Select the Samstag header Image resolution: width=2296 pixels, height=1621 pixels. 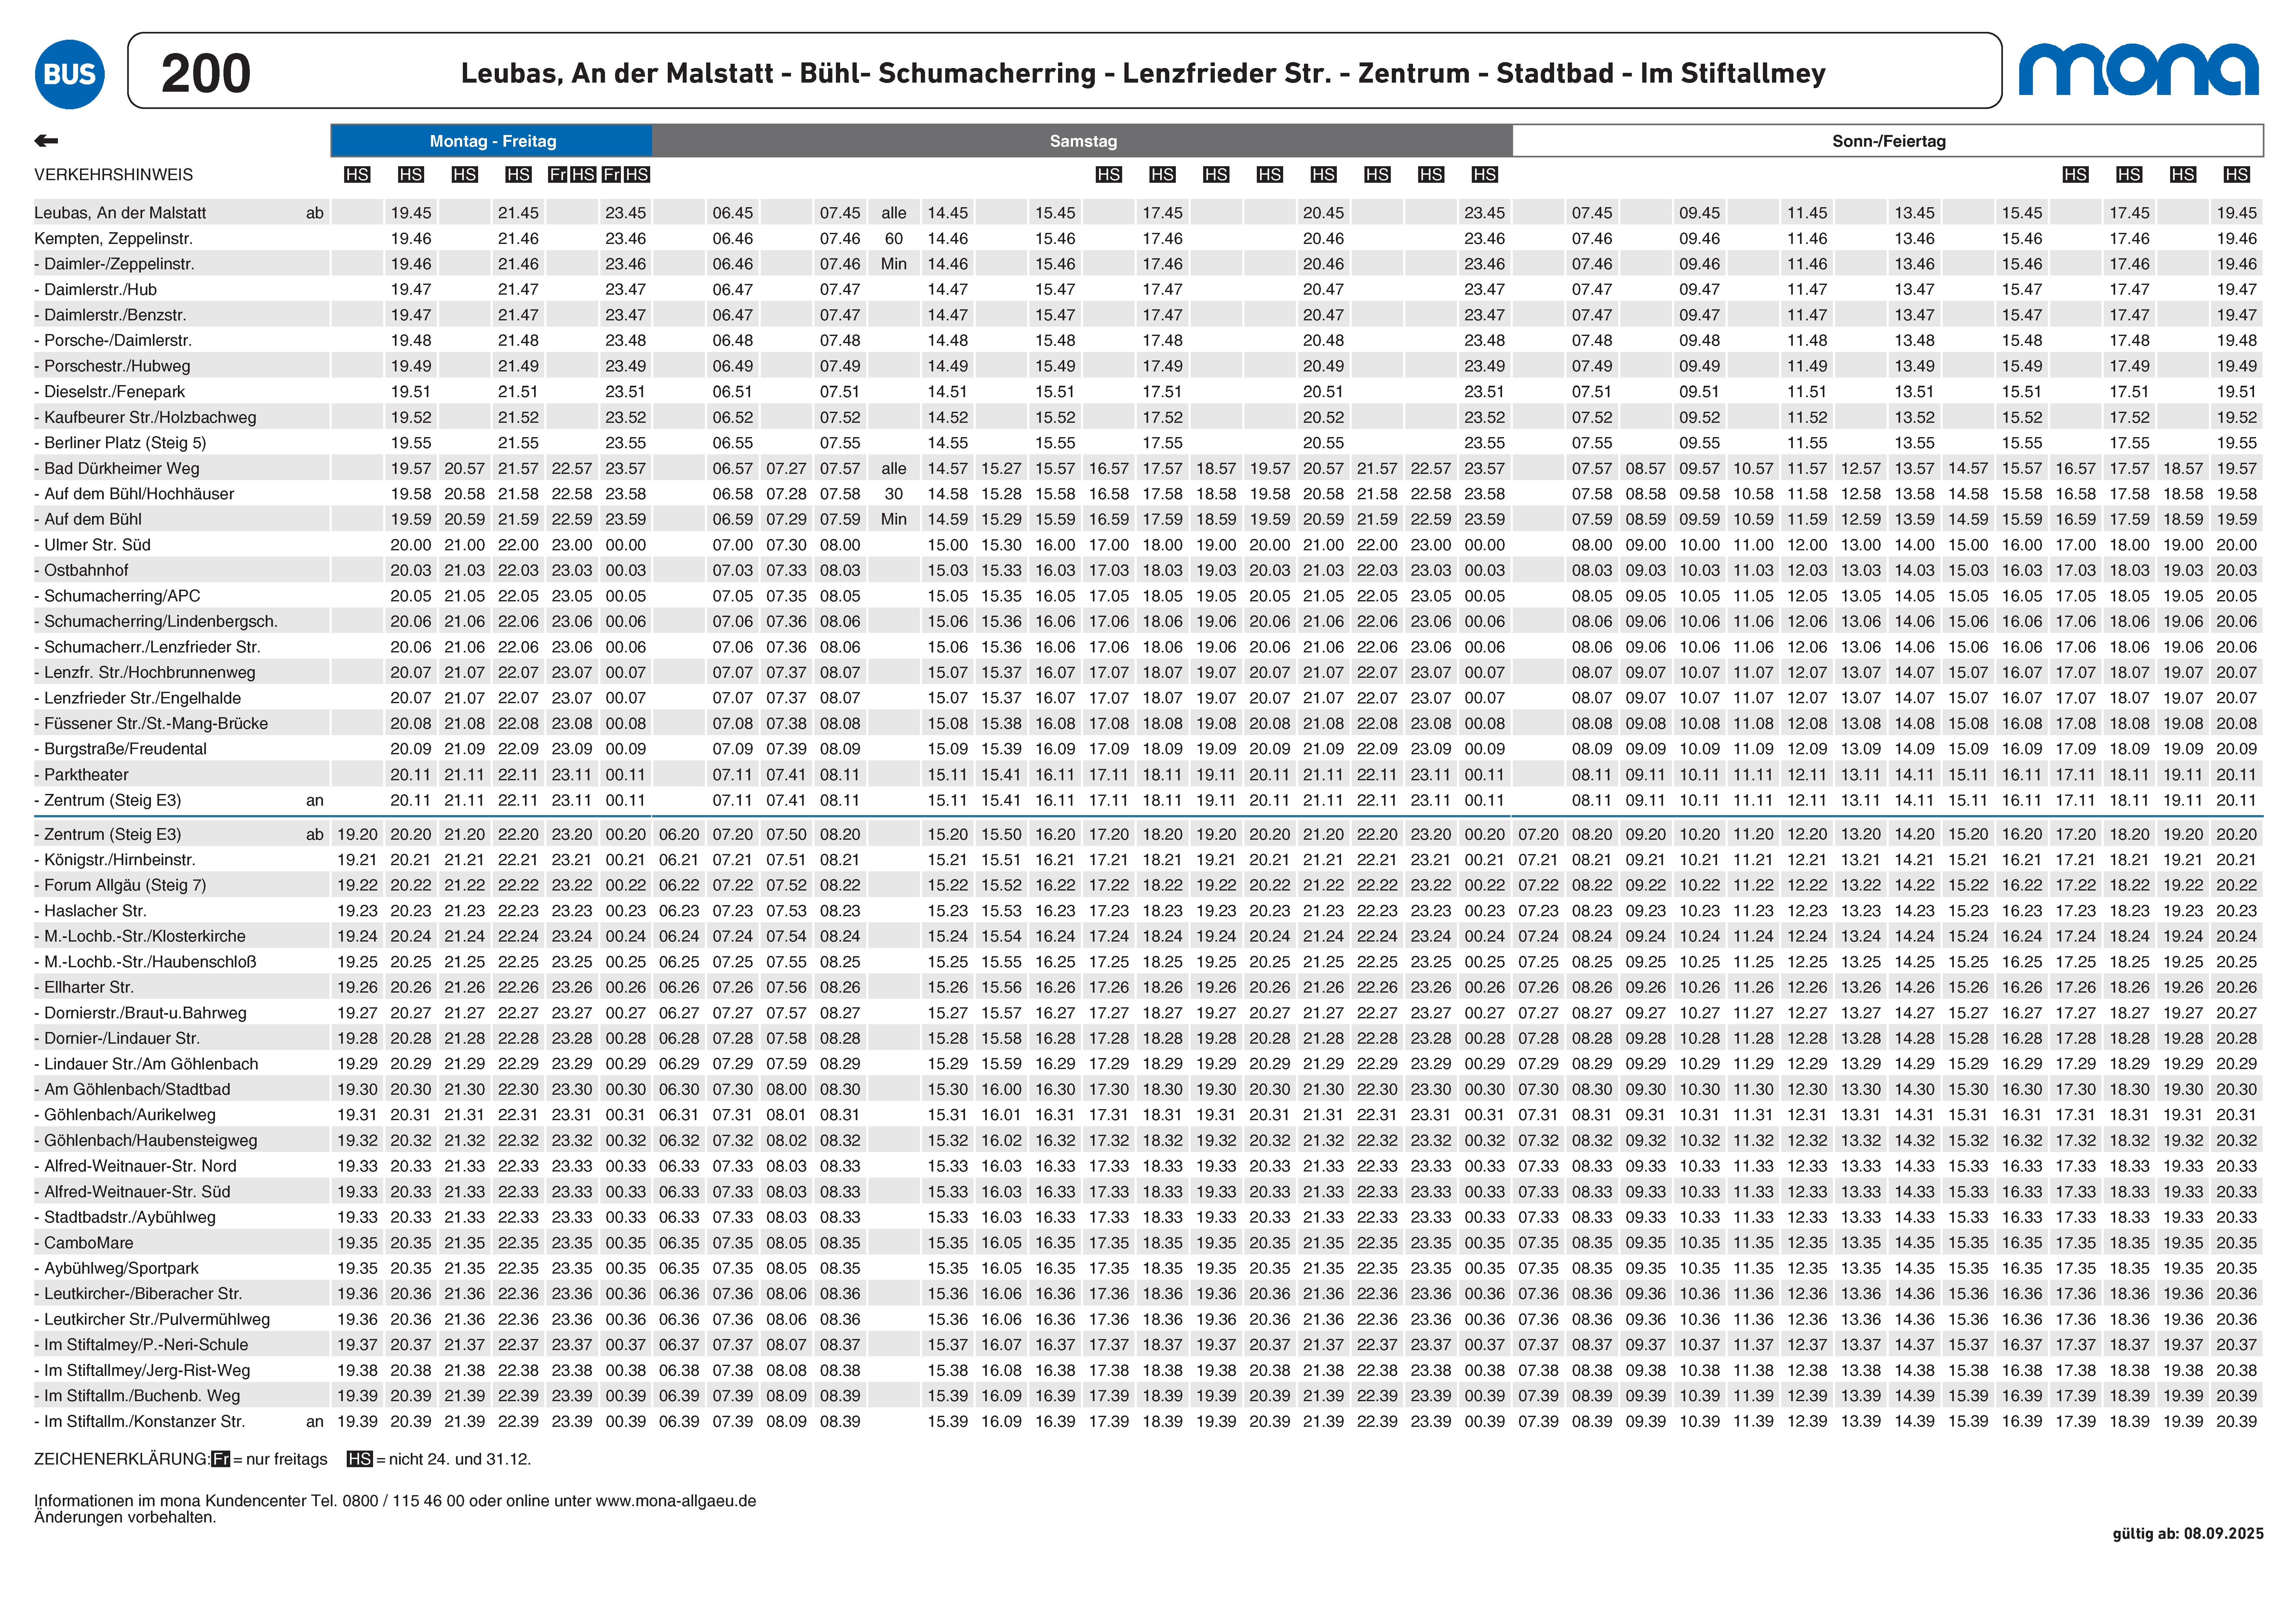[x=1083, y=141]
